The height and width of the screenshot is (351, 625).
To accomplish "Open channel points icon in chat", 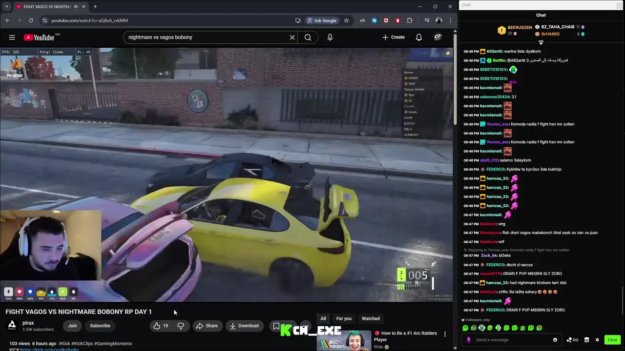I will pos(572,340).
